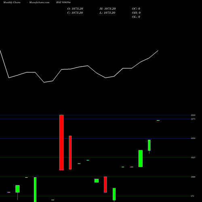Click the latest small green candle near 1073
The width and height of the screenshot is (202, 202).
(158, 120)
